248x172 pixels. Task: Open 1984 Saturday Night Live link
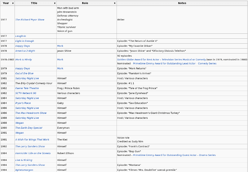[x=27, y=98]
